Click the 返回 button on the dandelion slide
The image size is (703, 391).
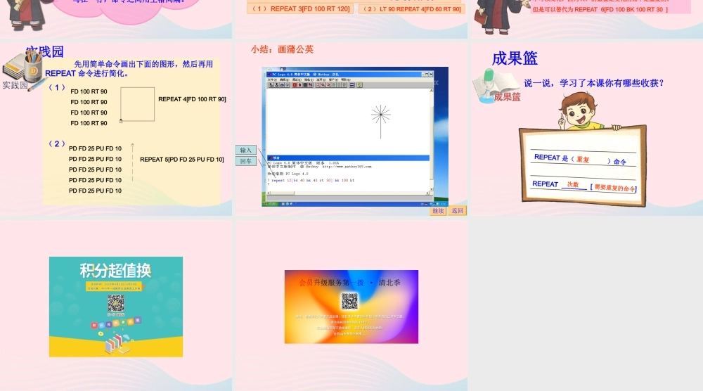pos(457,211)
